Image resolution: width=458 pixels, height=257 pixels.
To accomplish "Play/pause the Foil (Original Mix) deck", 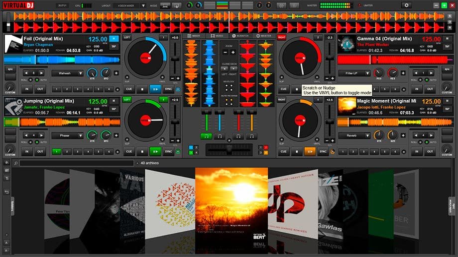I will click(155, 89).
